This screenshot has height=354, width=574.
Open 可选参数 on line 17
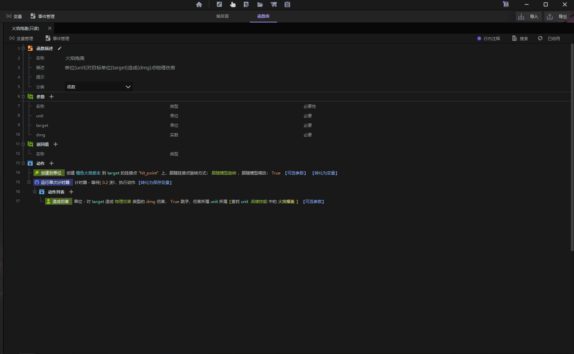pyautogui.click(x=314, y=202)
